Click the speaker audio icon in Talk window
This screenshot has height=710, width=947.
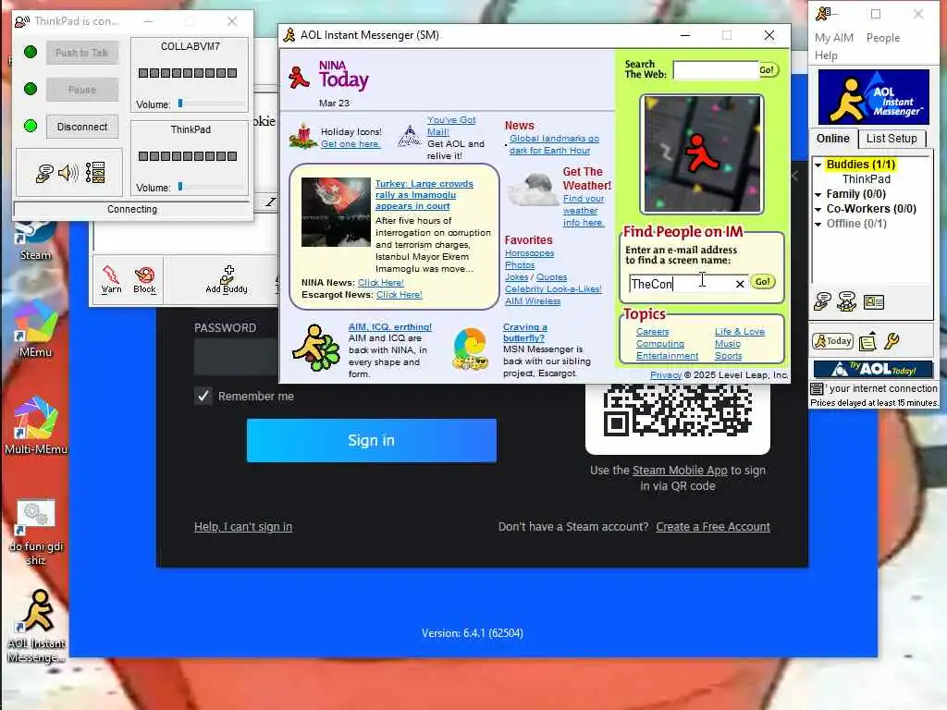pos(68,173)
